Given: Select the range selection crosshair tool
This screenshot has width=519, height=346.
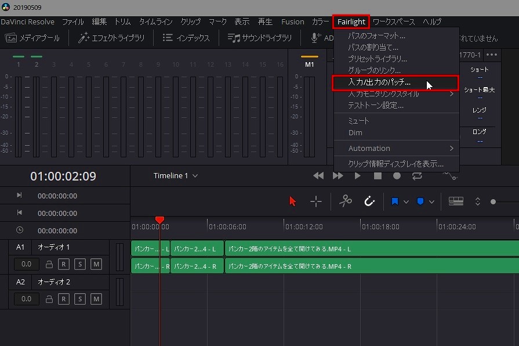Looking at the screenshot, I should (x=315, y=201).
